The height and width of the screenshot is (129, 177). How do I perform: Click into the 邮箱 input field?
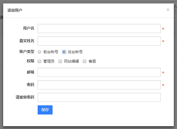99,72
